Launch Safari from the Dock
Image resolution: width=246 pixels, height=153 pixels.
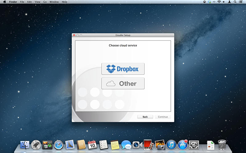click(59, 145)
